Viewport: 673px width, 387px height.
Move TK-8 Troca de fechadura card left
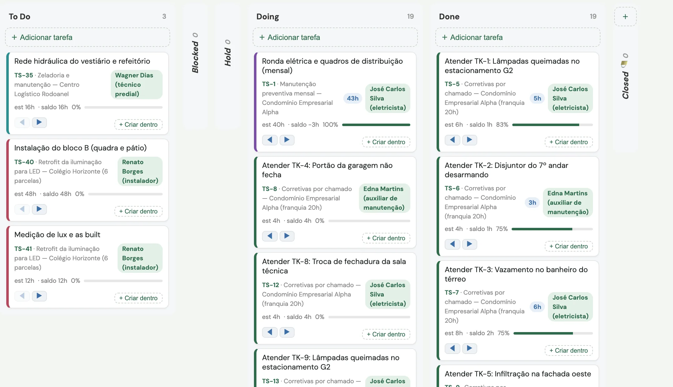270,332
